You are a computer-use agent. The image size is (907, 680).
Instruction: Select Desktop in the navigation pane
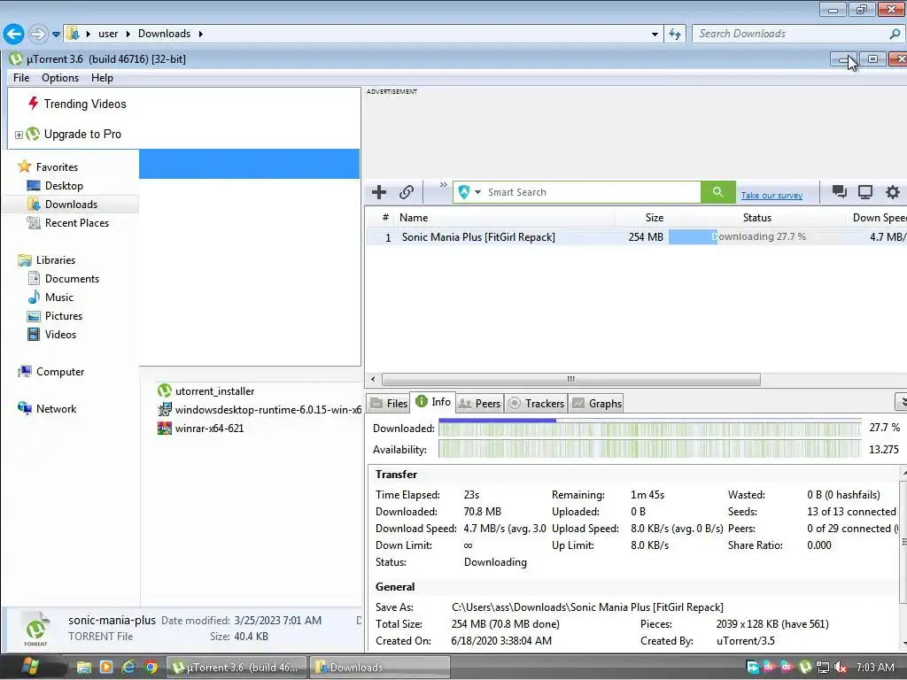[x=64, y=186]
